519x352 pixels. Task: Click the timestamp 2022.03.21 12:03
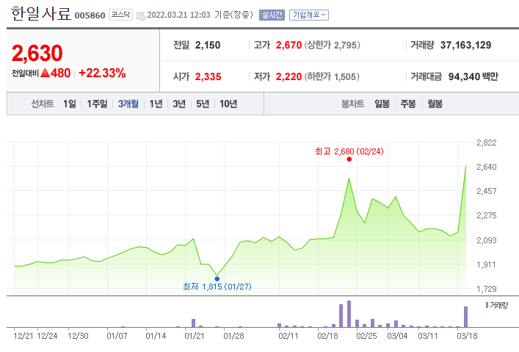pyautogui.click(x=178, y=15)
